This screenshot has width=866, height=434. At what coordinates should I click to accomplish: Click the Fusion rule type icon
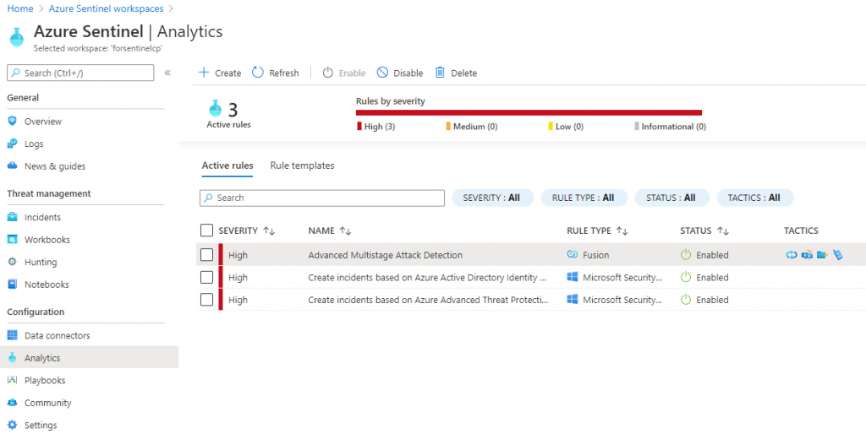click(573, 255)
